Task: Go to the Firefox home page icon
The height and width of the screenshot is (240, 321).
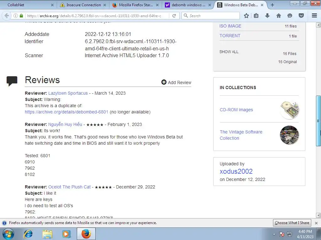Action: pos(279,16)
